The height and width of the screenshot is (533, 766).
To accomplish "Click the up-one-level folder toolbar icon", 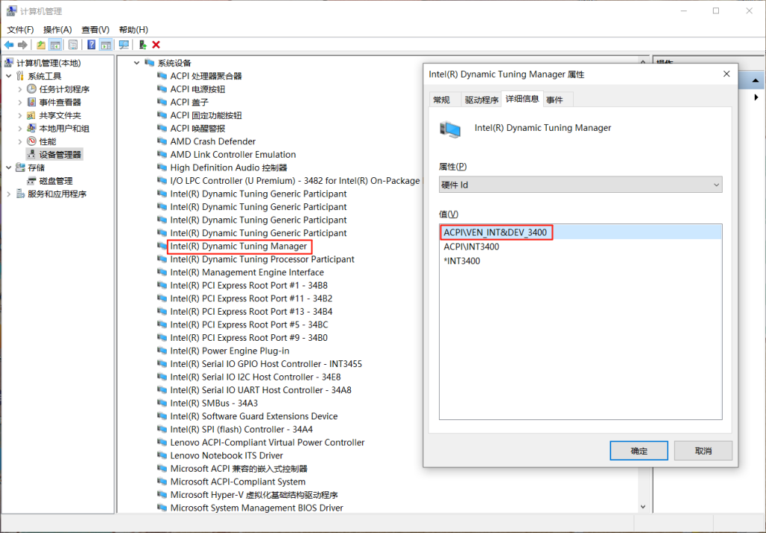I will pos(41,45).
